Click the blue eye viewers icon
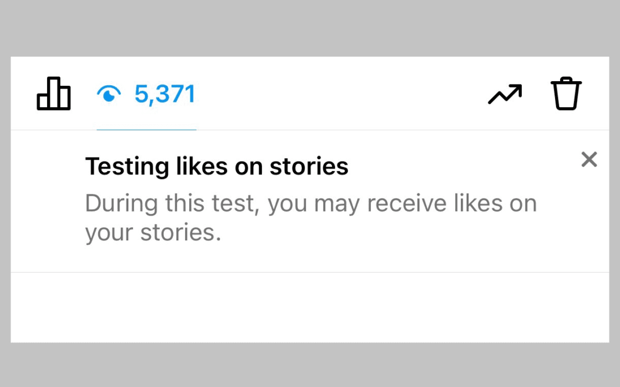The width and height of the screenshot is (620, 387). click(x=109, y=94)
